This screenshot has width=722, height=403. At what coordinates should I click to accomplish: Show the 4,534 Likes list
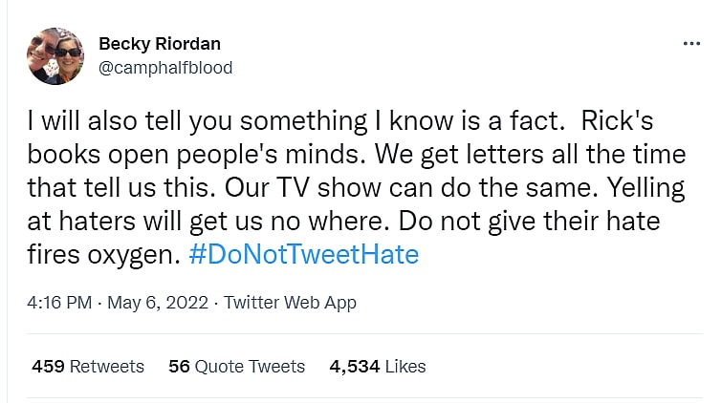378,367
